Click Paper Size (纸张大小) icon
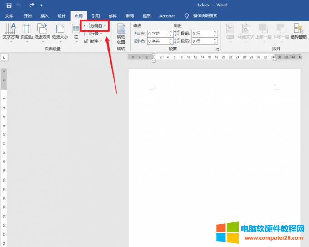Image resolution: width=309 pixels, height=247 pixels. (x=60, y=31)
